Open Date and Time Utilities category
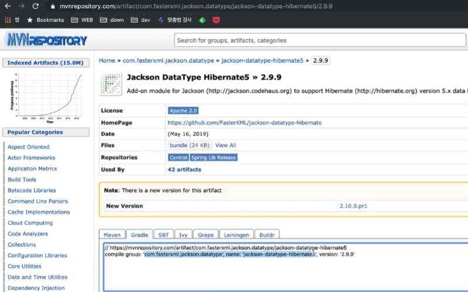Screen dimensions: 468x292 (x=37, y=277)
